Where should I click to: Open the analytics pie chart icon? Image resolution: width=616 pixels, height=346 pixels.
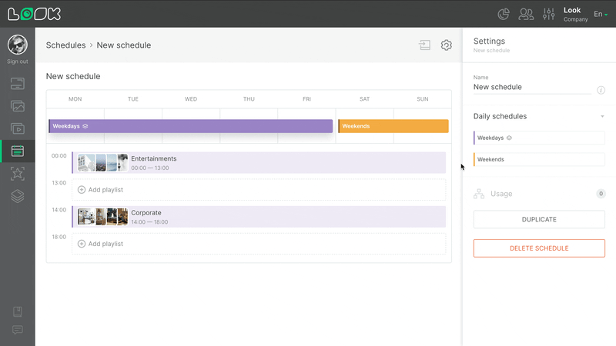coord(504,14)
